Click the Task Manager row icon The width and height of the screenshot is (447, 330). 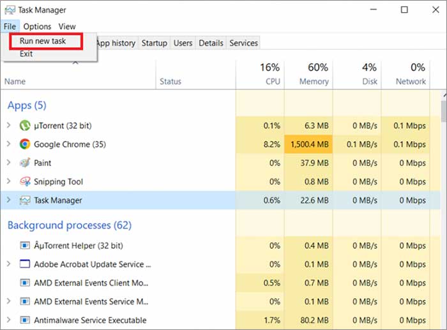pyautogui.click(x=25, y=200)
